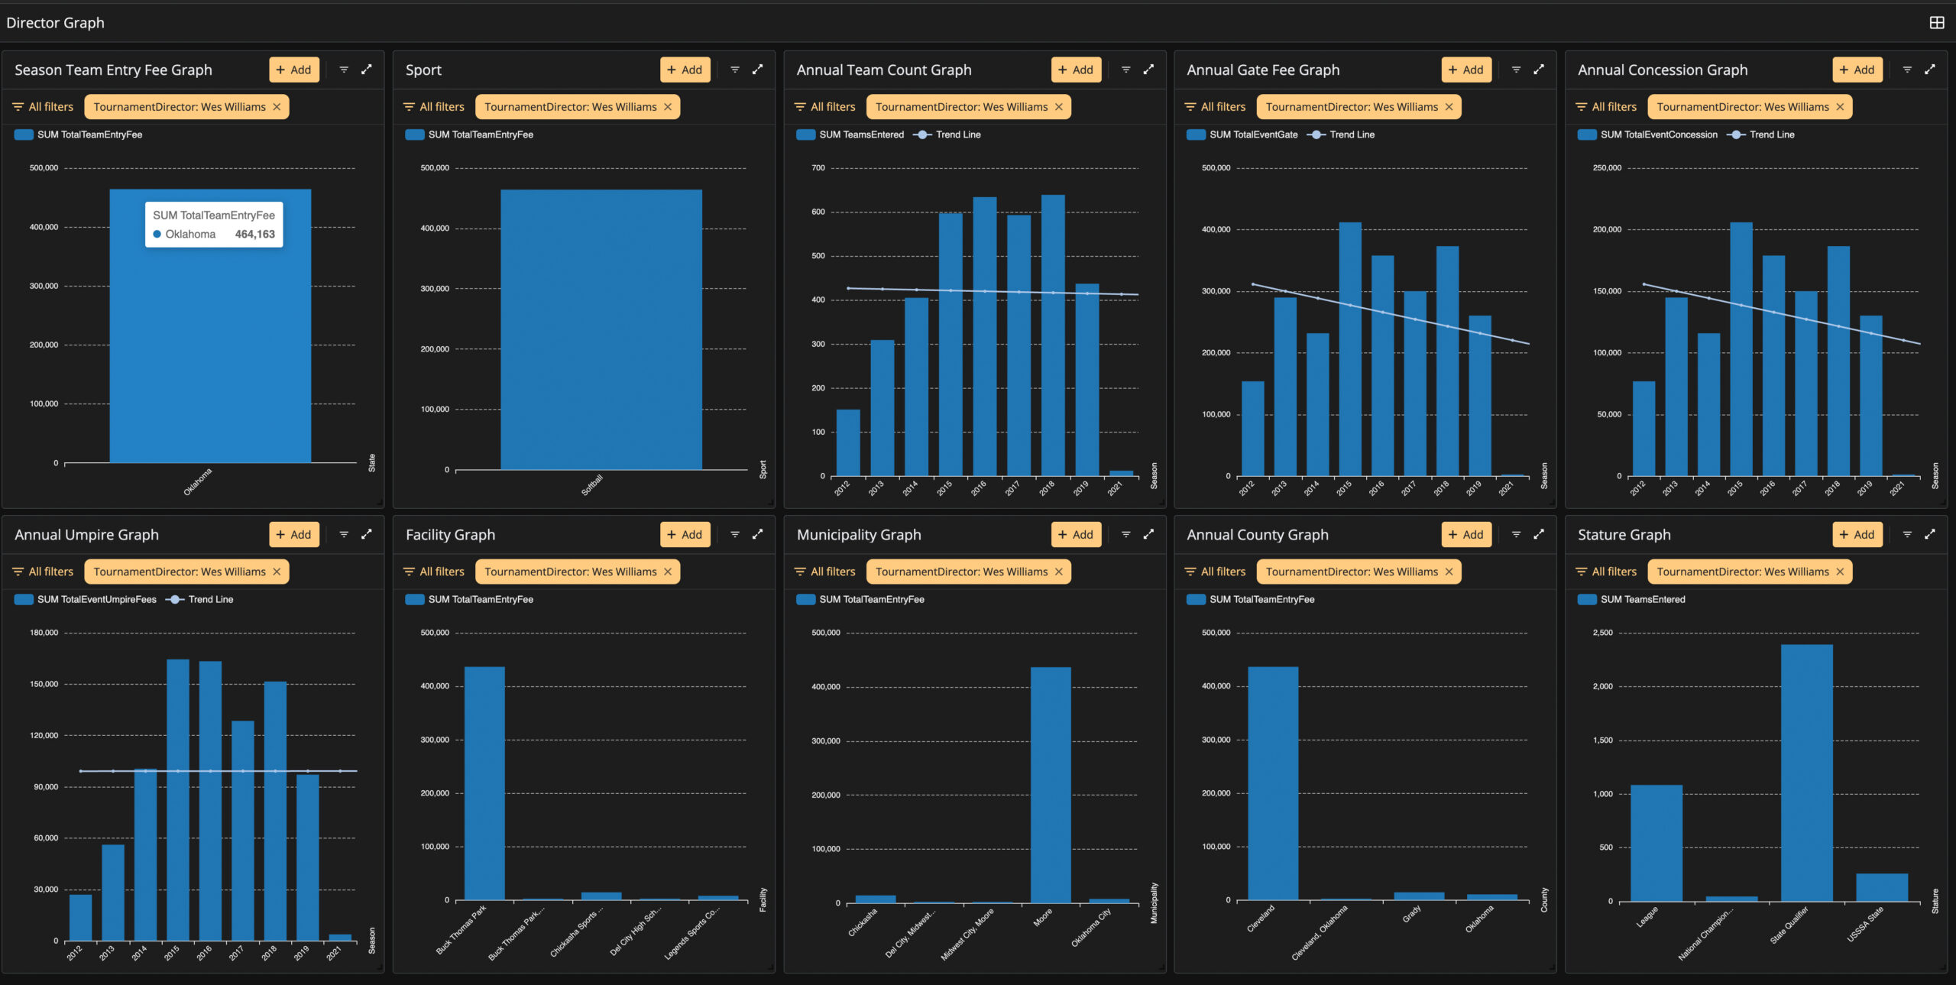The width and height of the screenshot is (1956, 985).
Task: Select the Moore bar in Municipality Graph
Action: tap(1051, 785)
